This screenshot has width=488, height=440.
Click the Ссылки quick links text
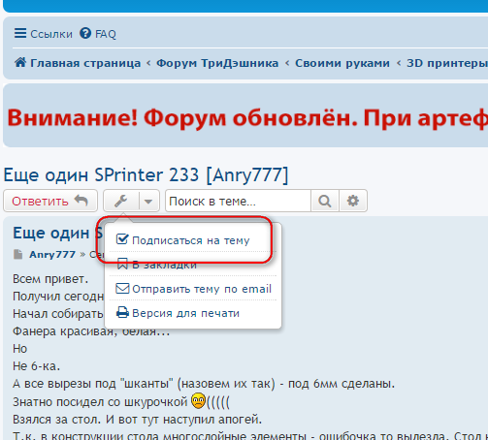pyautogui.click(x=51, y=34)
